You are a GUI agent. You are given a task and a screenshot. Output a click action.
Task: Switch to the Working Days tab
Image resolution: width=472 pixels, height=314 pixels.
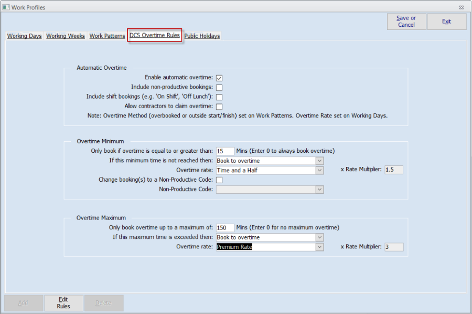(x=24, y=36)
